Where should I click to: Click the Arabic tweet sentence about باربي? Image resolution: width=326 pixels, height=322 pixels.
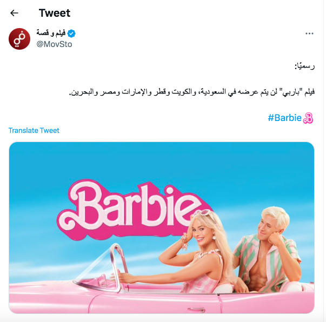click(192, 92)
